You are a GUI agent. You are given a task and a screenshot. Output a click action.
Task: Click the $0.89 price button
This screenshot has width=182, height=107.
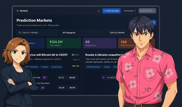click(72, 77)
